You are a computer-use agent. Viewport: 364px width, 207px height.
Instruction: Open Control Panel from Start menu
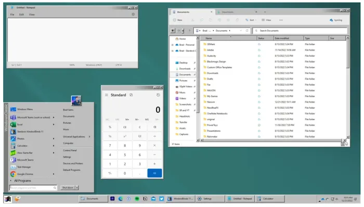tap(70, 150)
